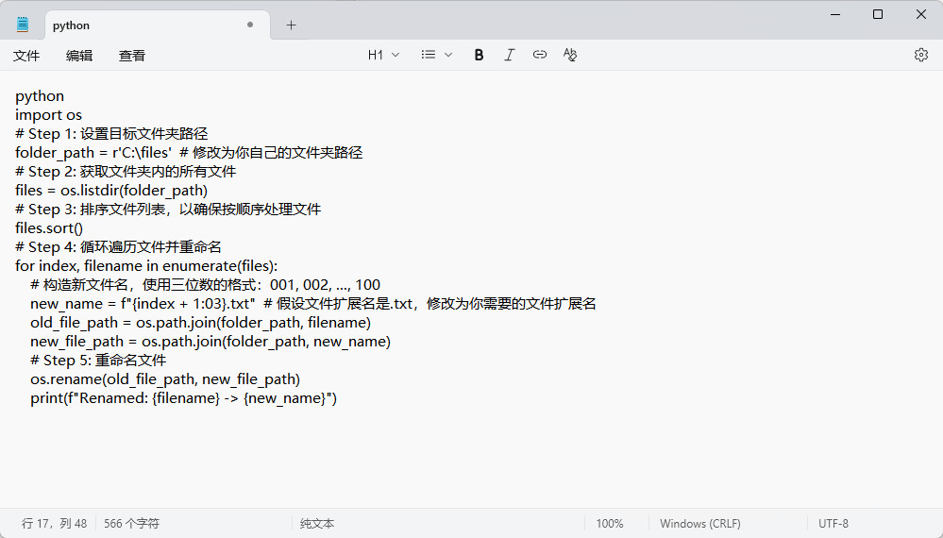Click the '# Step 2: 获取文件夹内的所有文件' comment

pos(126,172)
